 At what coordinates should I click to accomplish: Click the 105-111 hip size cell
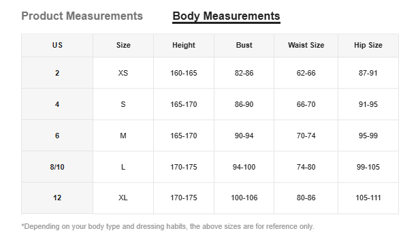pos(368,198)
